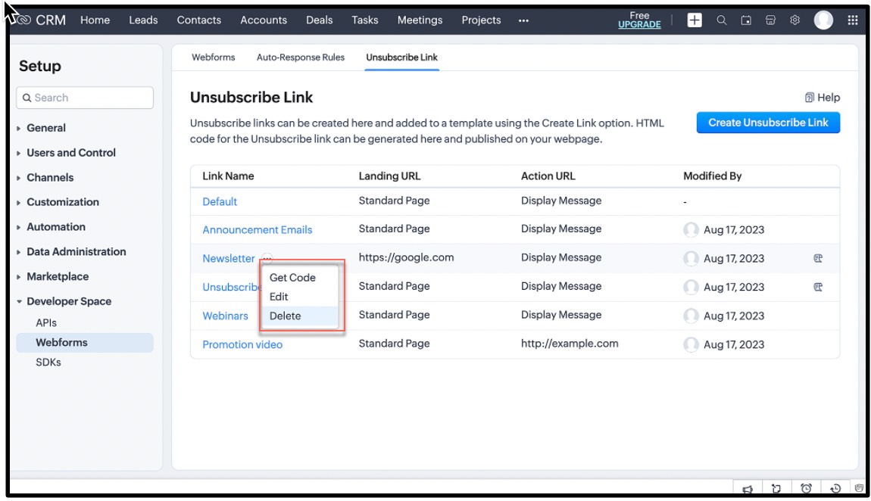
Task: Expand the General section in Setup
Action: (45, 128)
